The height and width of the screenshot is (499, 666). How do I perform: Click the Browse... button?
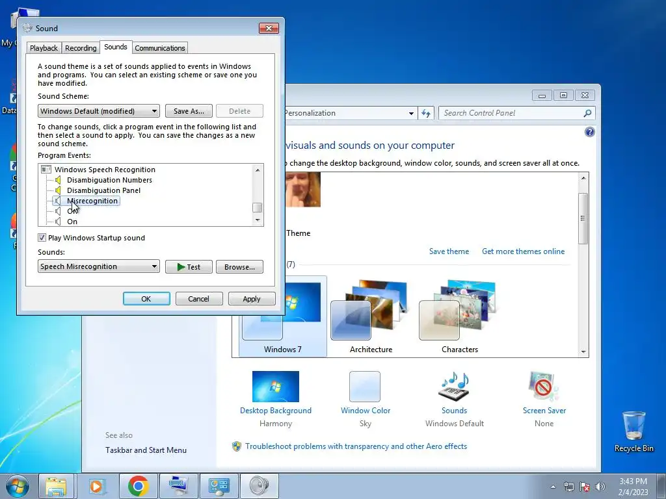pos(239,267)
